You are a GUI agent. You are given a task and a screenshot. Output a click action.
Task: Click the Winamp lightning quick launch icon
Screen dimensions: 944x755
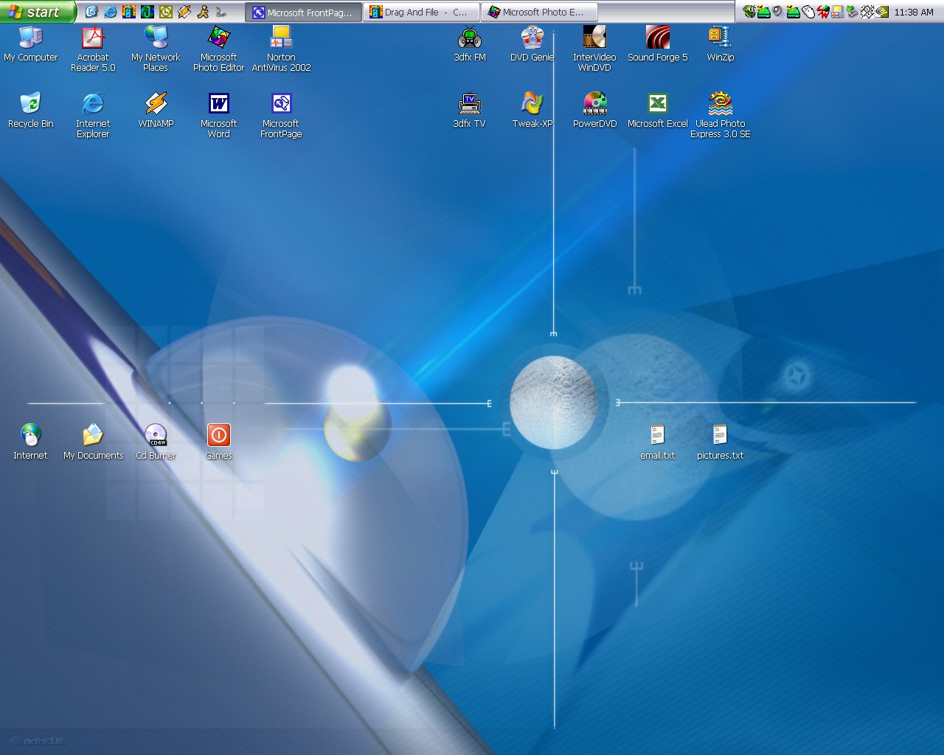click(x=184, y=12)
